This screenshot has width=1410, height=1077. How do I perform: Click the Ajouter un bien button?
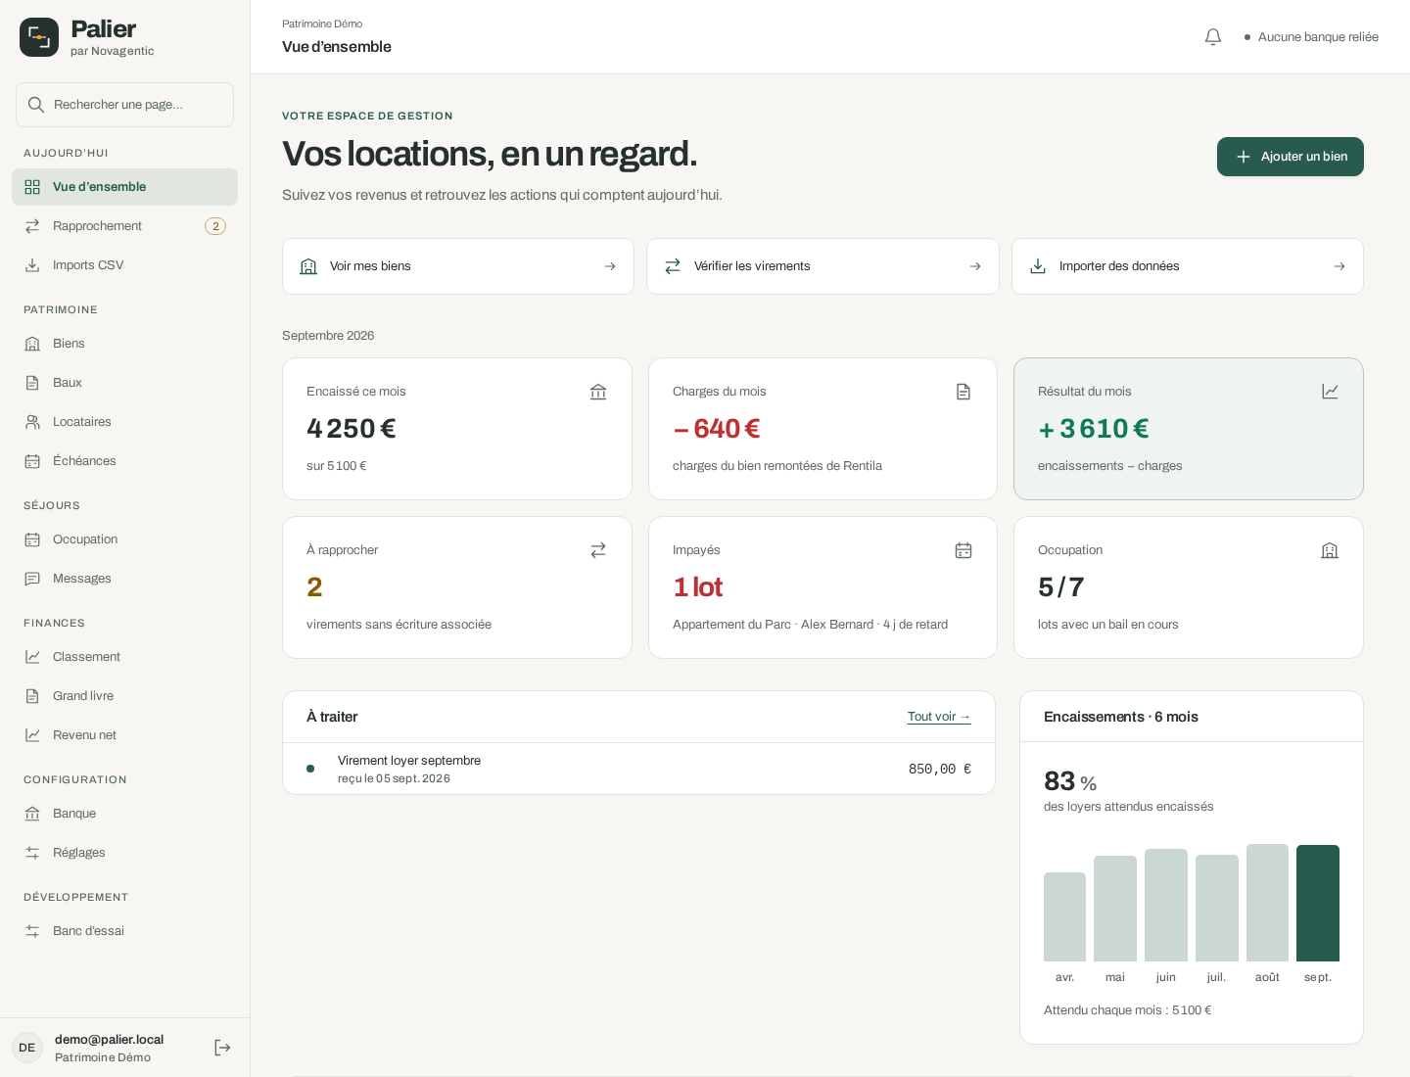coord(1291,157)
